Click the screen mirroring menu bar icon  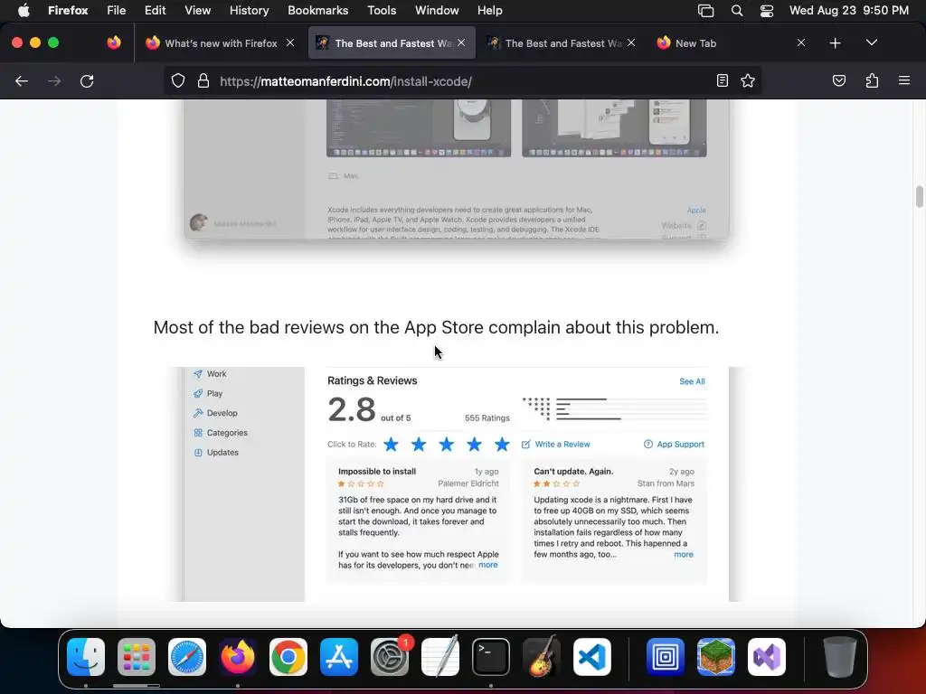(705, 11)
